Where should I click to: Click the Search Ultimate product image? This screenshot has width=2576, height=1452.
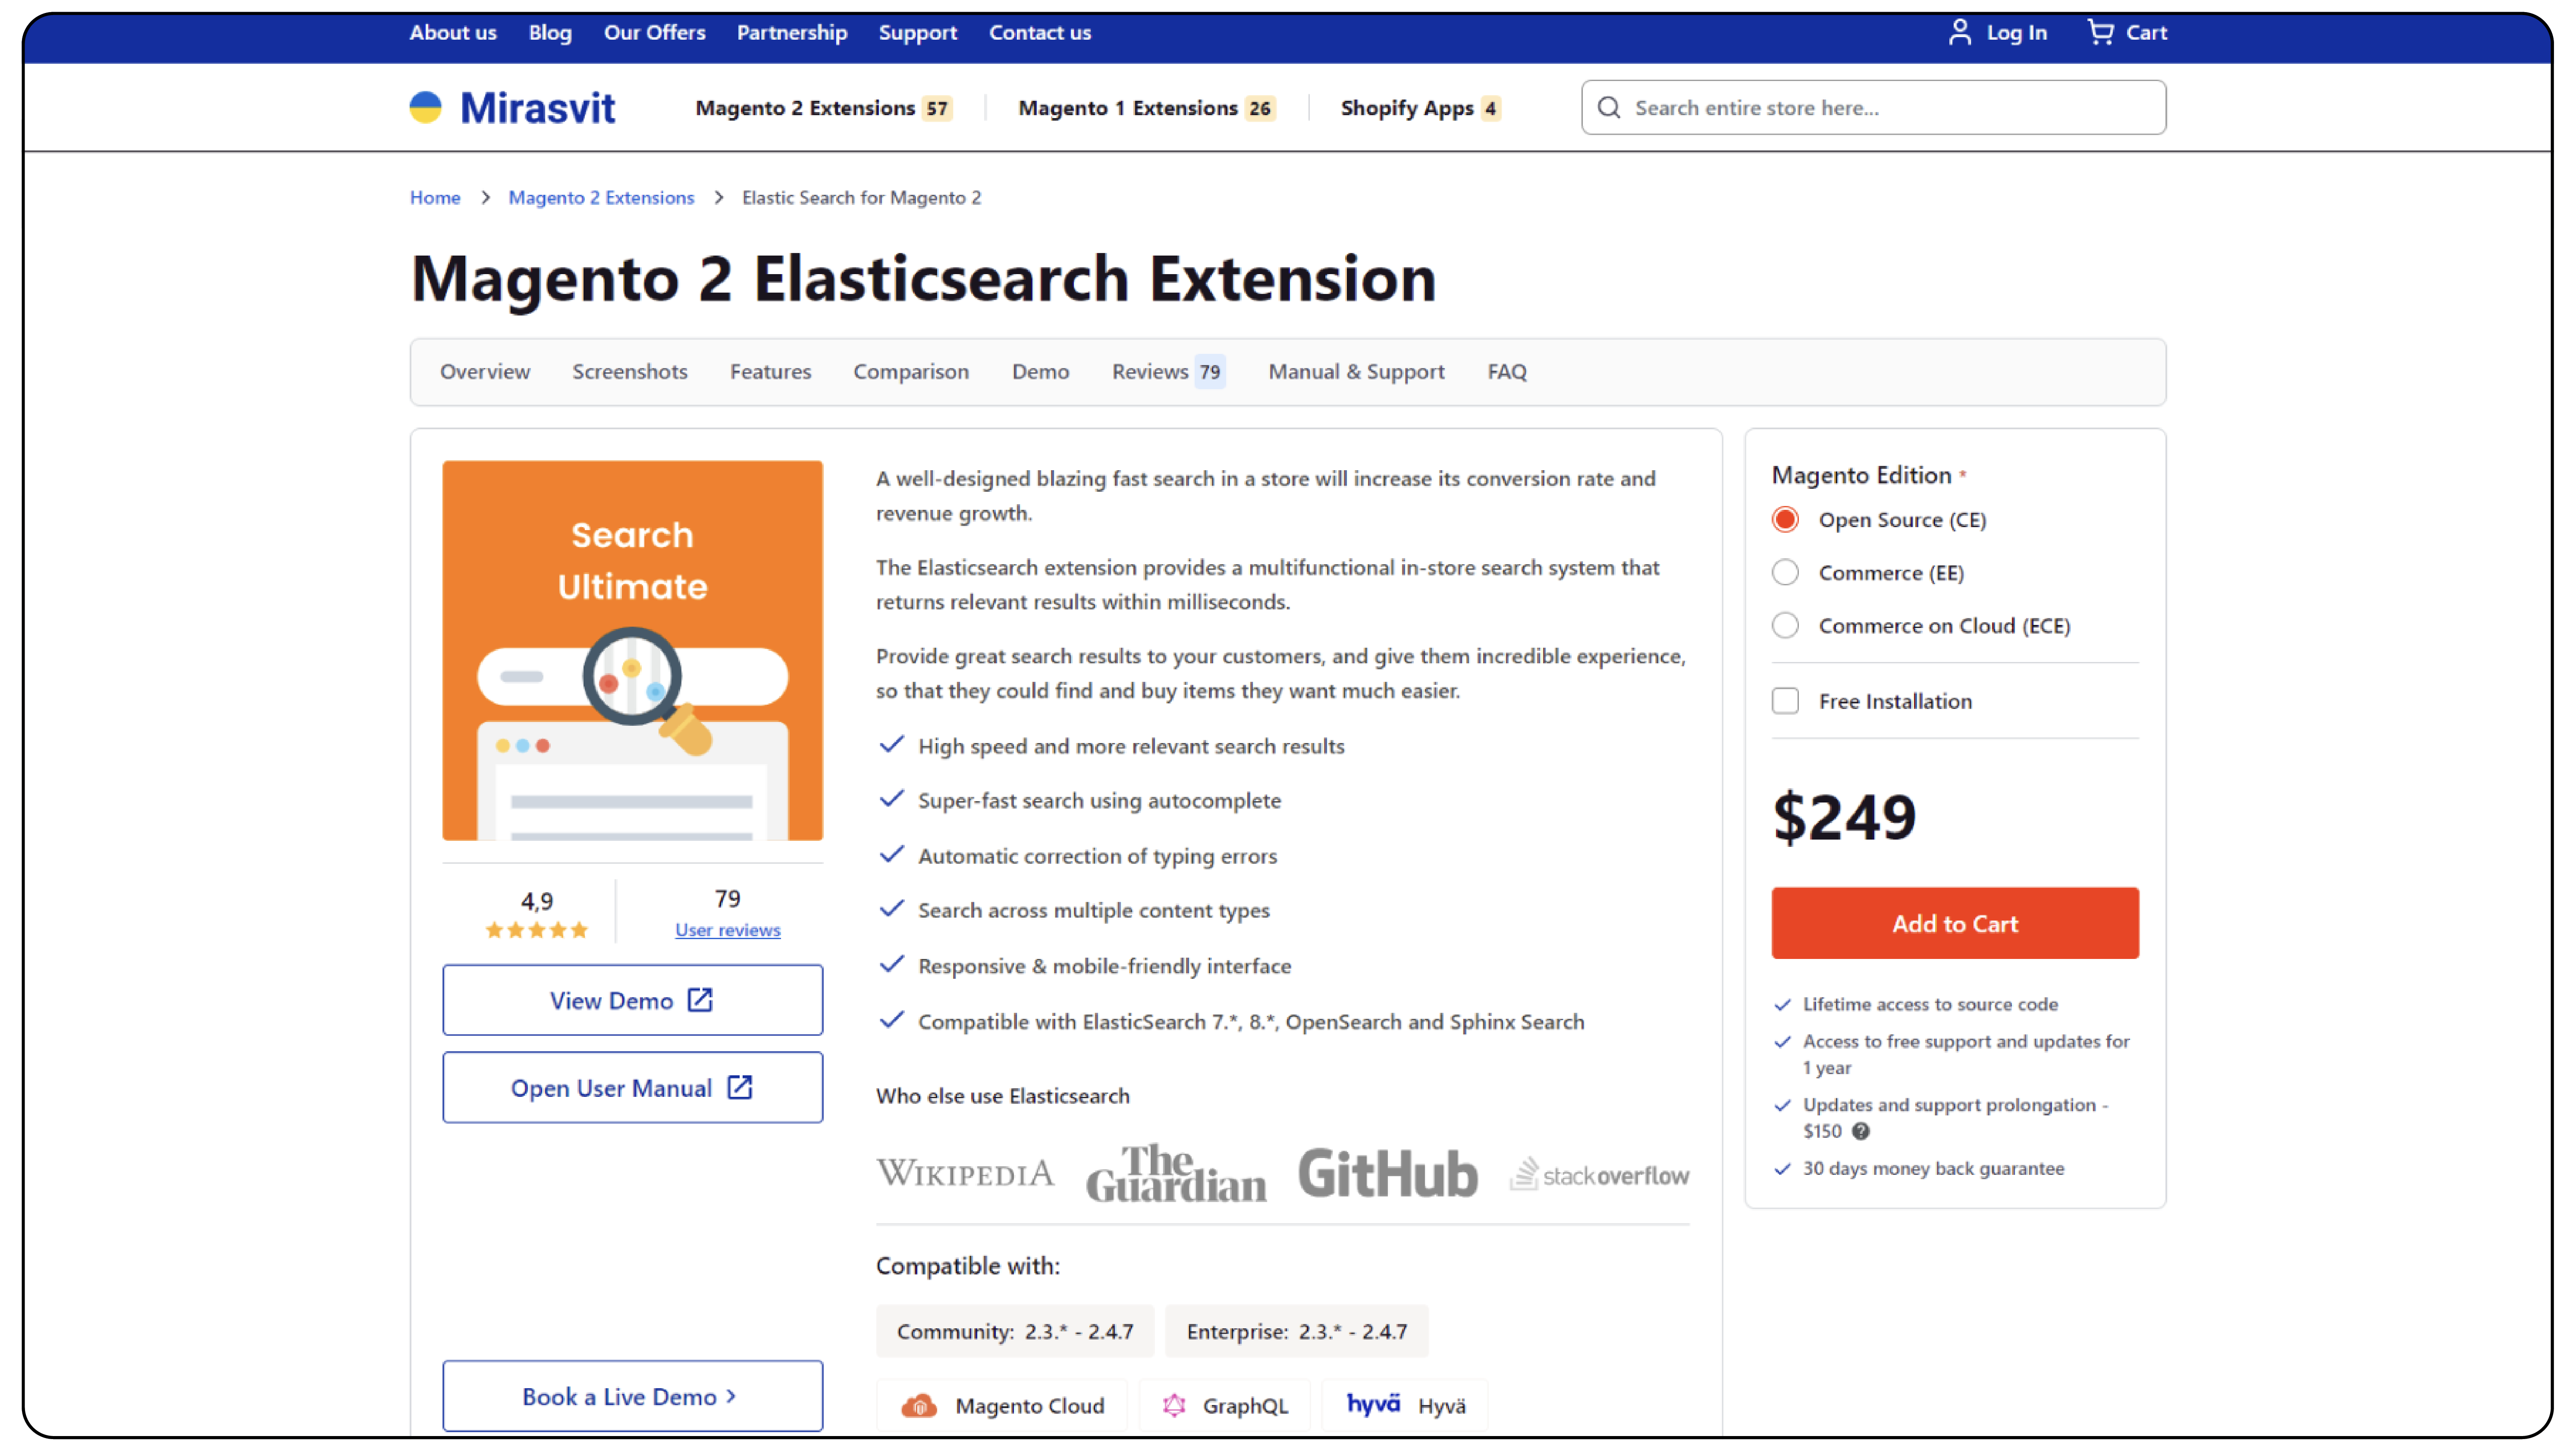[633, 650]
